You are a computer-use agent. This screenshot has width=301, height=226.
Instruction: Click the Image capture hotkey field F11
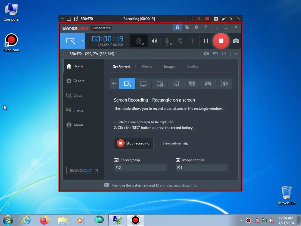click(202, 167)
